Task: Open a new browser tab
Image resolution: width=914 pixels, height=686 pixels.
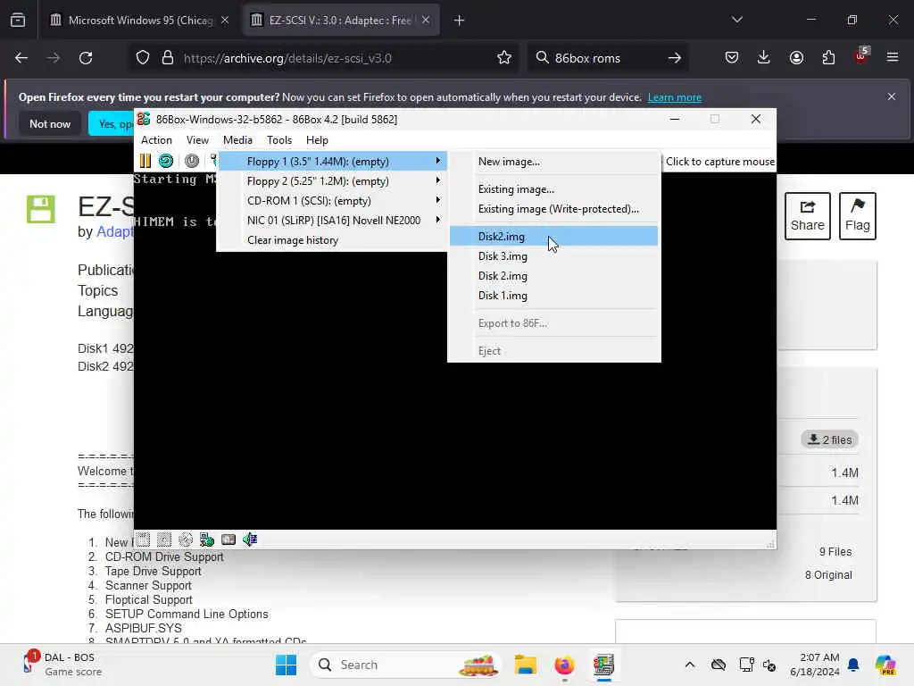Action: pyautogui.click(x=460, y=21)
